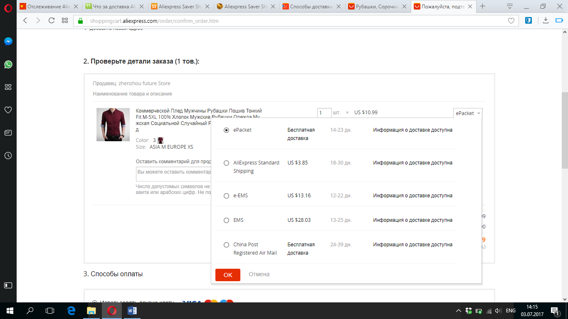Image resolution: width=568 pixels, height=319 pixels.
Task: Reload the current page
Action: 52,21
